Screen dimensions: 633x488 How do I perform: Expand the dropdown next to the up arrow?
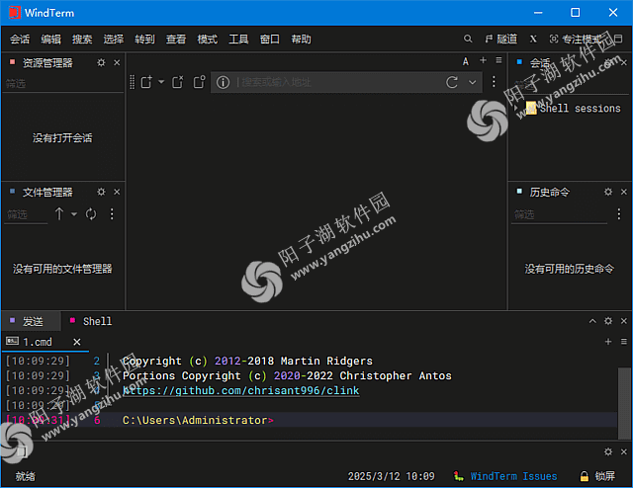pyautogui.click(x=74, y=214)
